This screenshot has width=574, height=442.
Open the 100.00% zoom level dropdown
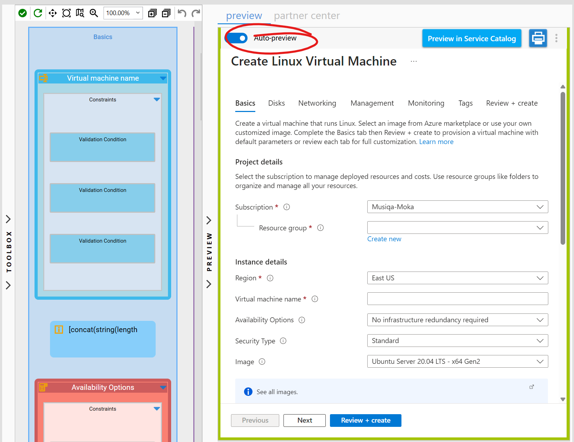(123, 13)
